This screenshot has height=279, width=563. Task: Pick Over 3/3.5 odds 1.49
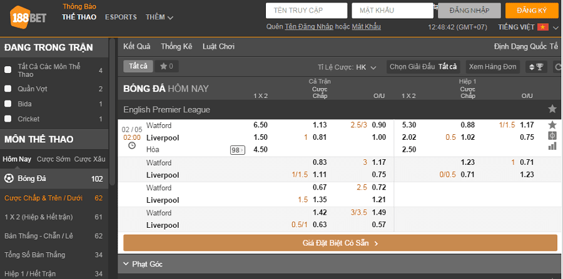click(379, 213)
